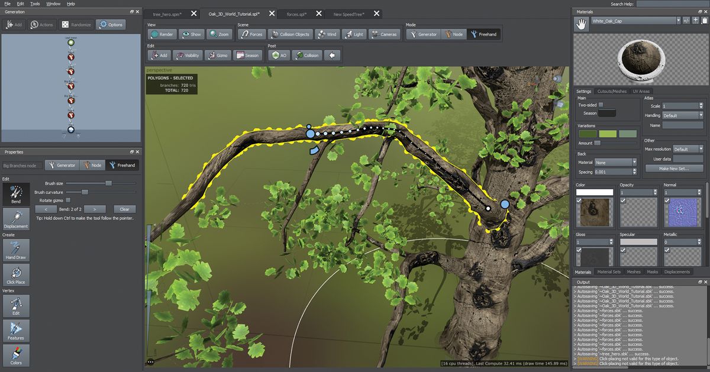Screen dimensions: 710x372
Task: Open the Cutouts/Meshes settings tab
Action: click(x=612, y=91)
